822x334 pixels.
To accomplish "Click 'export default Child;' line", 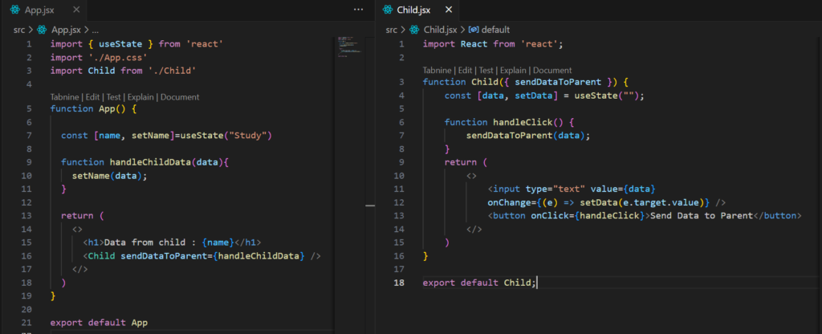I will click(480, 283).
